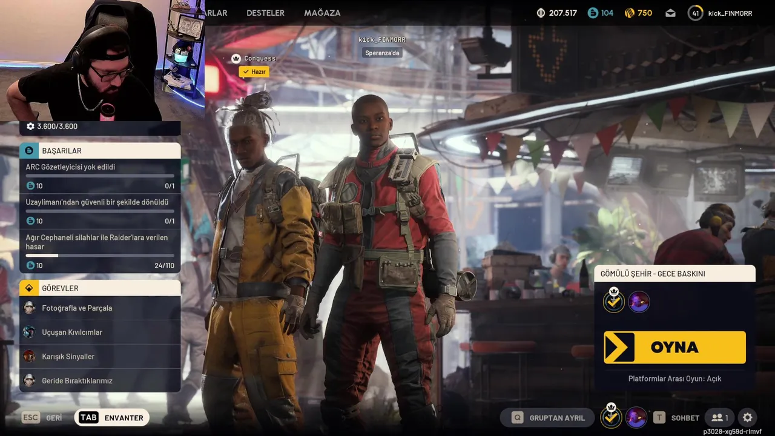This screenshot has height=436, width=775.
Task: Click avatar icon of 'Geride Bıraktıklarımız'
Action: click(x=29, y=381)
